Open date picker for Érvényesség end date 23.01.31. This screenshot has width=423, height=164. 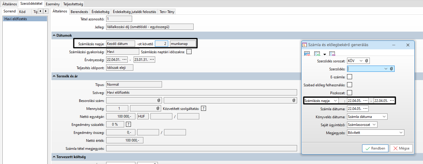(152, 59)
